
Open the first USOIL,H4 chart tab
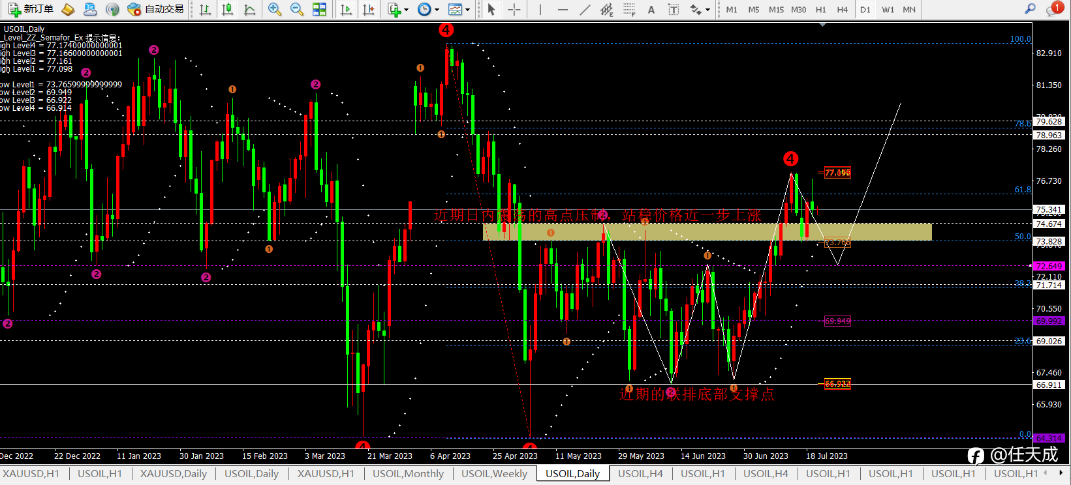pyautogui.click(x=640, y=474)
